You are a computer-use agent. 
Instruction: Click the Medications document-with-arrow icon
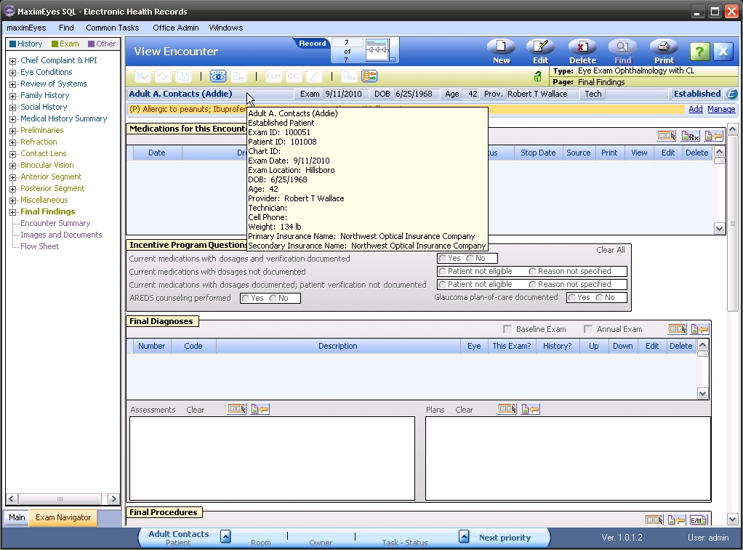tap(713, 136)
